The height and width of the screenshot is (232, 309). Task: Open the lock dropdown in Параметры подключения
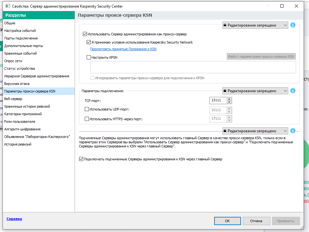point(255,91)
